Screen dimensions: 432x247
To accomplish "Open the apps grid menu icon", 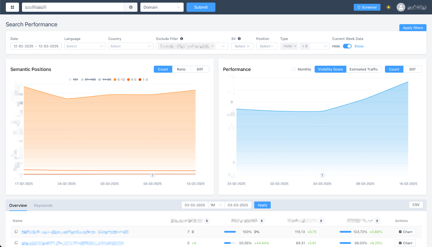I will coord(12,7).
